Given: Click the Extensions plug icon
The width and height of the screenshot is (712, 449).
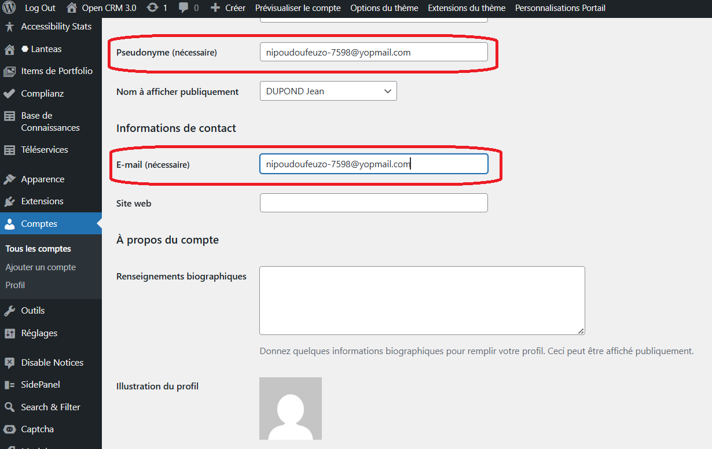Looking at the screenshot, I should pyautogui.click(x=9, y=201).
